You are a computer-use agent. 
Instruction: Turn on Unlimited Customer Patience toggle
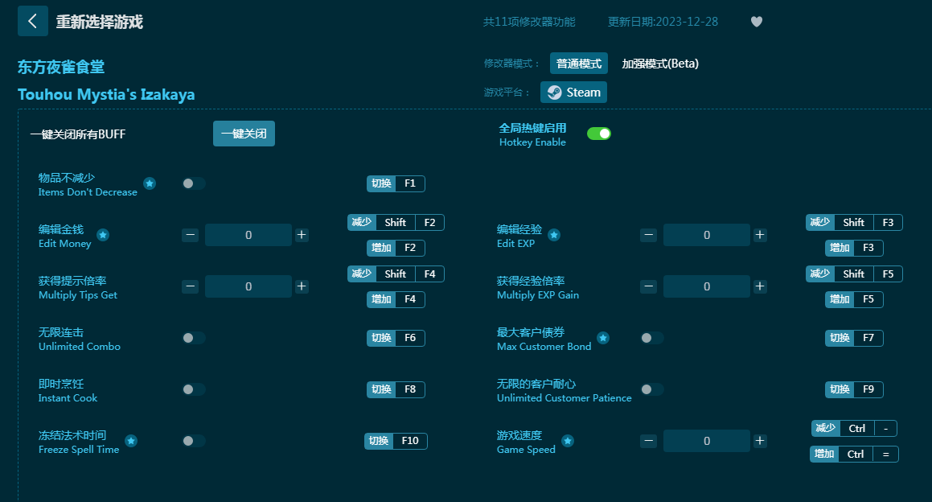(652, 389)
